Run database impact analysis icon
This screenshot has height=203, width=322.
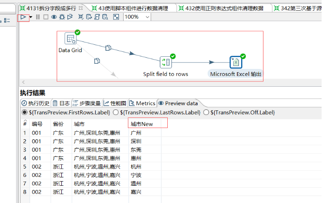pos(89,17)
